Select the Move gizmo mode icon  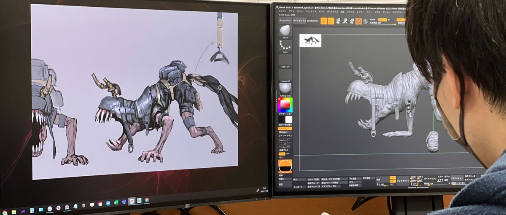(x=339, y=21)
